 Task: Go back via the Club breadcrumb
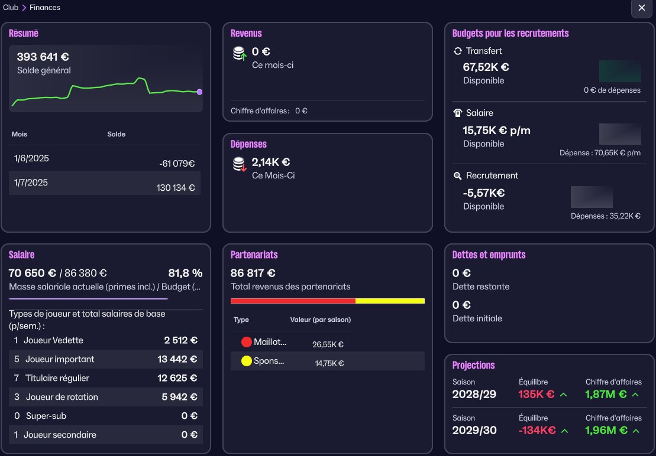coord(11,8)
